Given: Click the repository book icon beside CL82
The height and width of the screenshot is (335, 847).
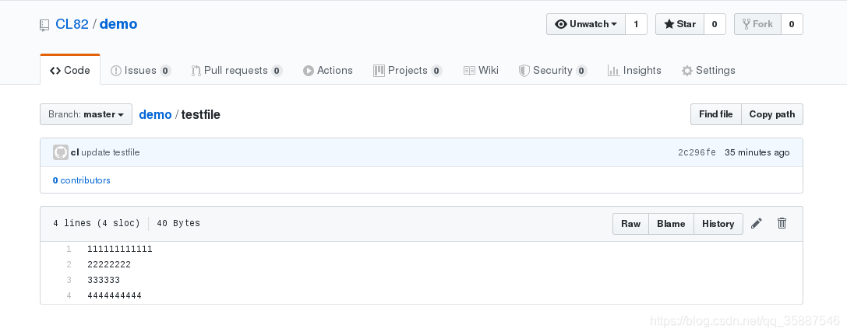Looking at the screenshot, I should [45, 25].
